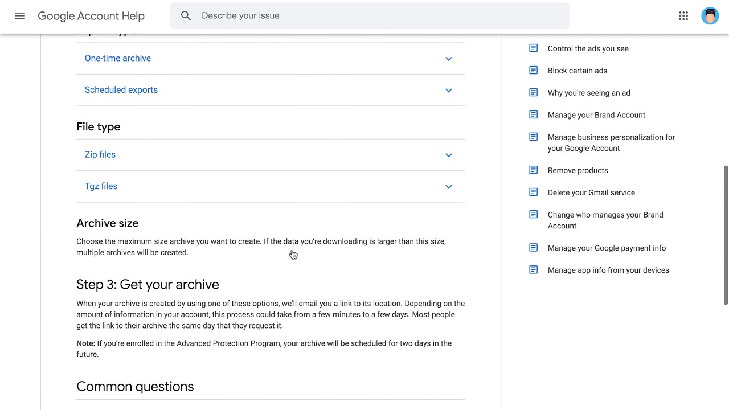
Task: Click the article icon beside Manage app info from your devices
Action: click(x=534, y=270)
